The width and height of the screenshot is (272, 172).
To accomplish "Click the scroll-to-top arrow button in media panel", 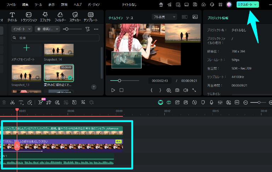I will (94, 87).
